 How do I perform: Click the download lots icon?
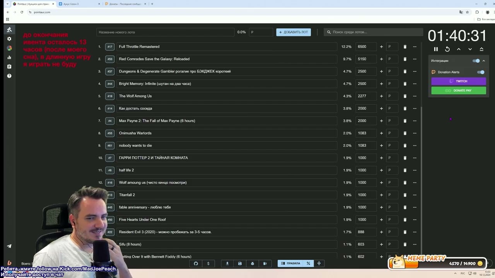click(x=227, y=264)
